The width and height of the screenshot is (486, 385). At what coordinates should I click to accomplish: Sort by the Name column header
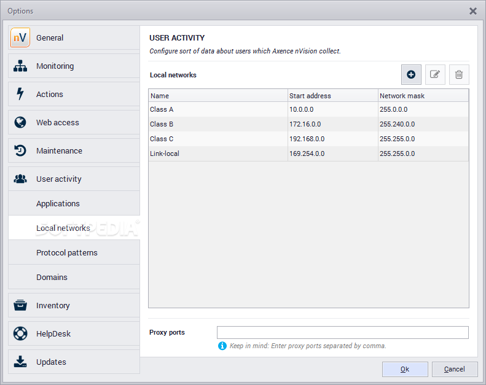[218, 96]
